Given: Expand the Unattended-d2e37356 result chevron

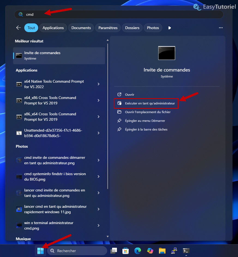Looking at the screenshot, I should point(98,133).
